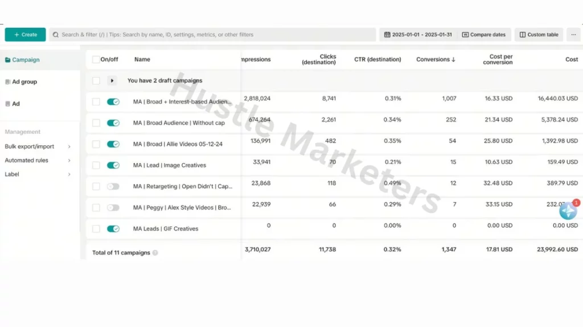Toggle off MA | Broad Audience | Without cap campaign

113,123
